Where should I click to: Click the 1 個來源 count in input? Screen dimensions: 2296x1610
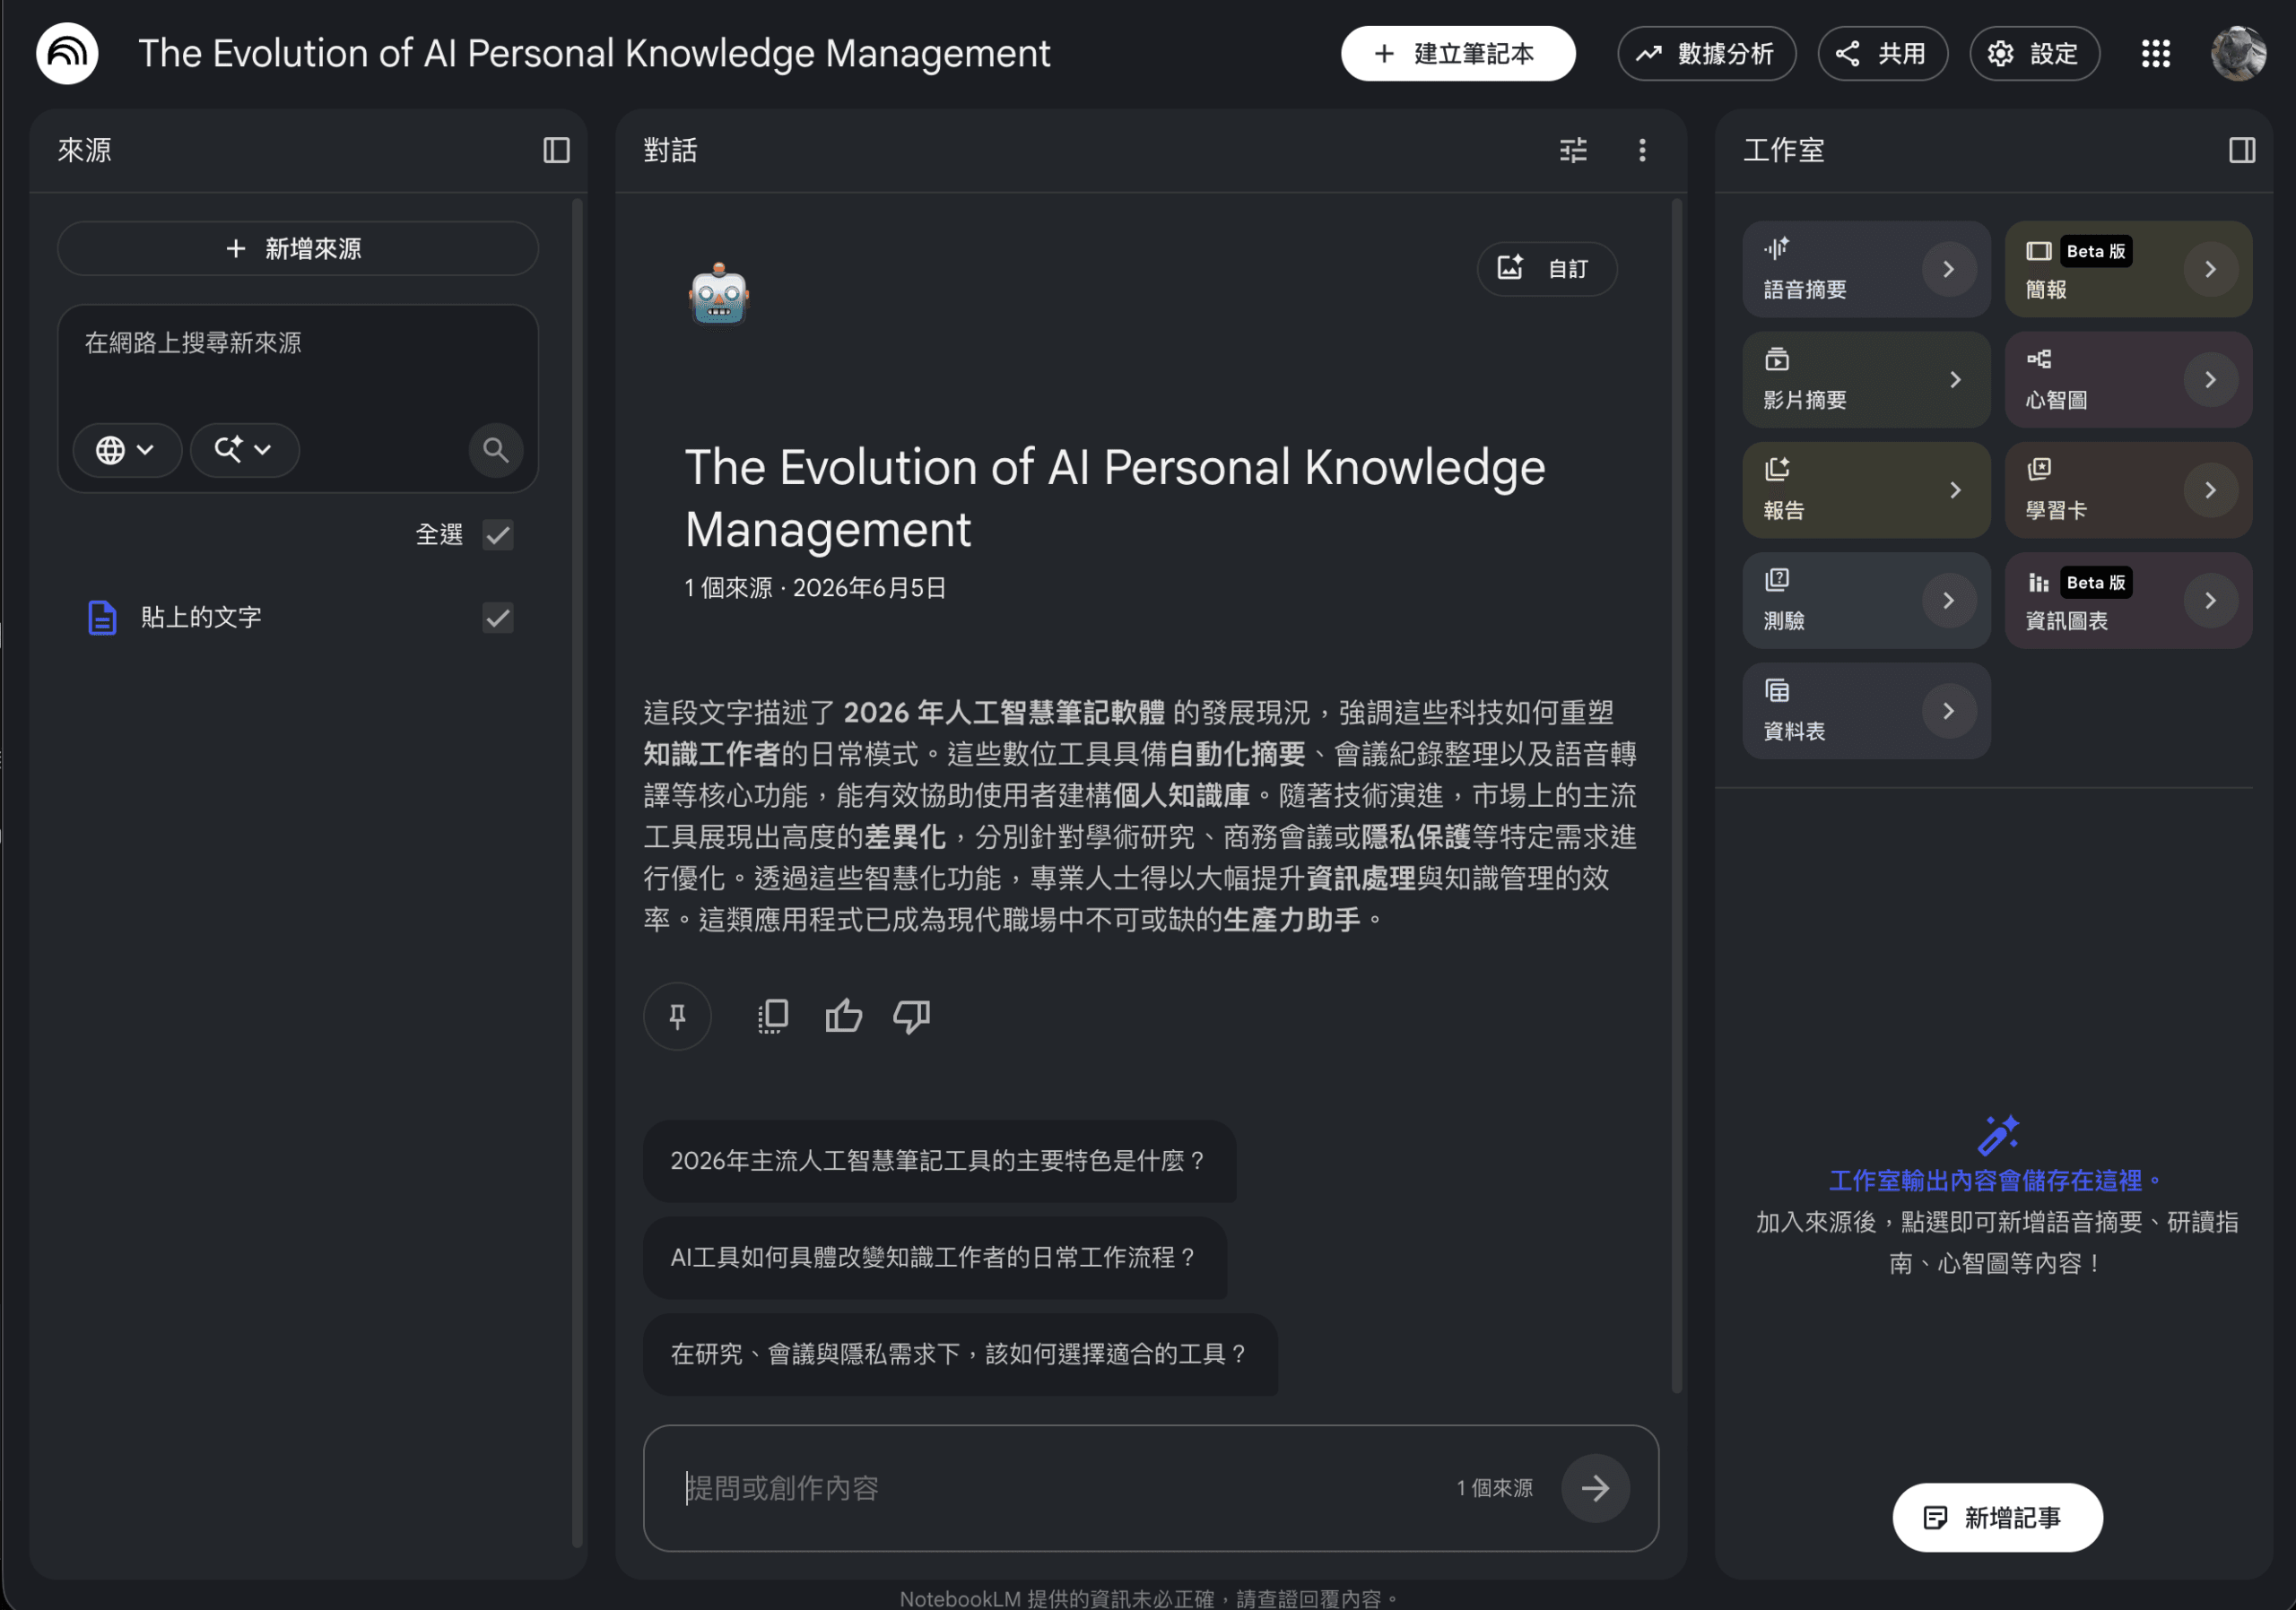[x=1494, y=1488]
